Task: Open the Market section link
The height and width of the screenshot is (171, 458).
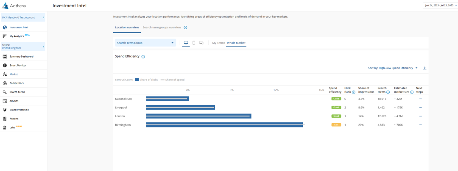Action: [14, 74]
